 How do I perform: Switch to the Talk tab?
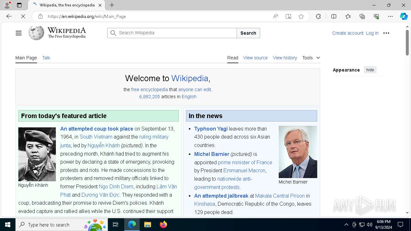tap(46, 58)
